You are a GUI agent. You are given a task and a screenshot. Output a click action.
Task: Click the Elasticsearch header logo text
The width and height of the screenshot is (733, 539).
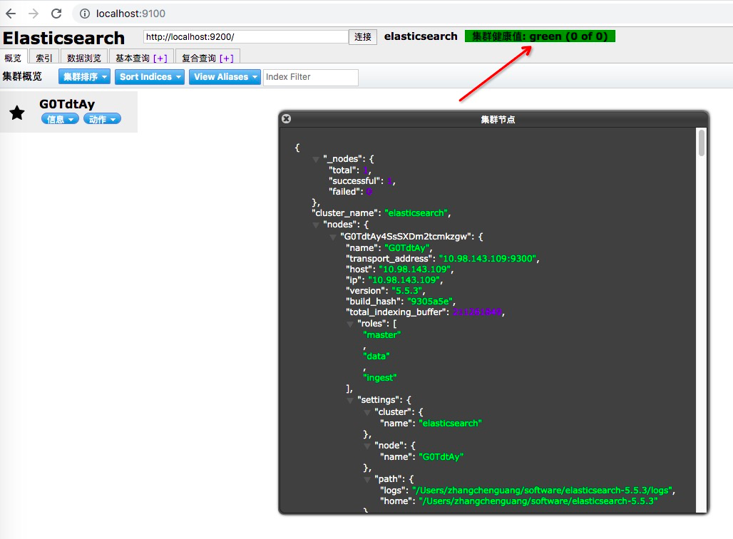pyautogui.click(x=64, y=38)
